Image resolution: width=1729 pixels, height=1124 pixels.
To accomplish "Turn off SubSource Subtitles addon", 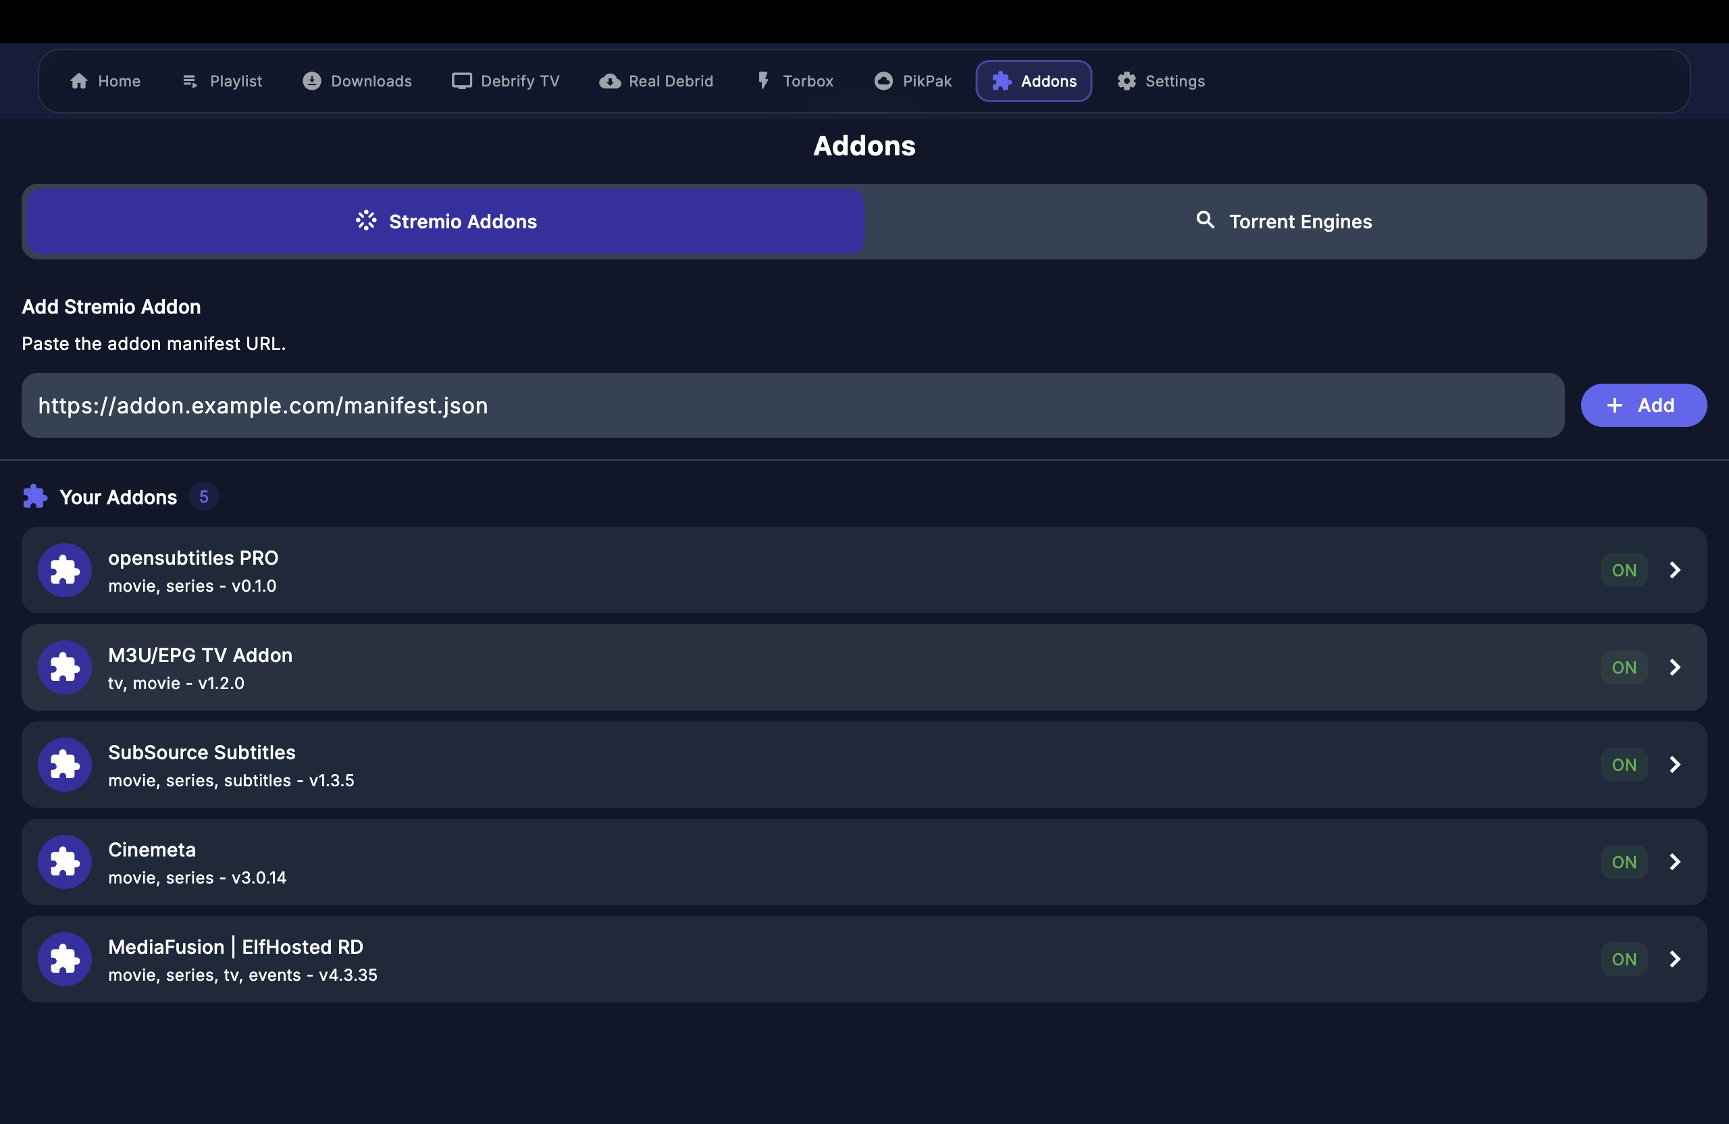I will [x=1624, y=765].
